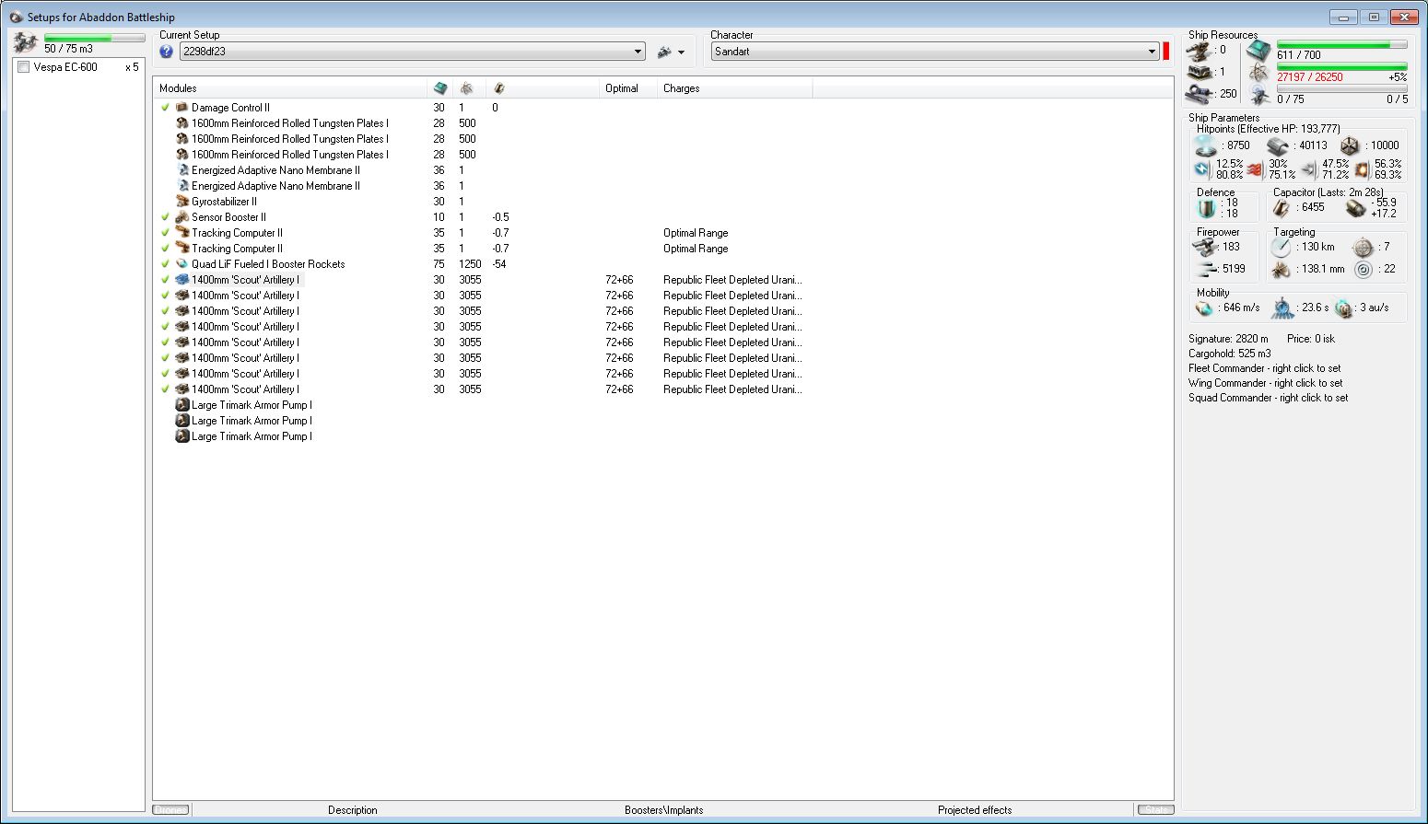The width and height of the screenshot is (1428, 824).
Task: Click the Wing Commander line
Action: (1266, 383)
